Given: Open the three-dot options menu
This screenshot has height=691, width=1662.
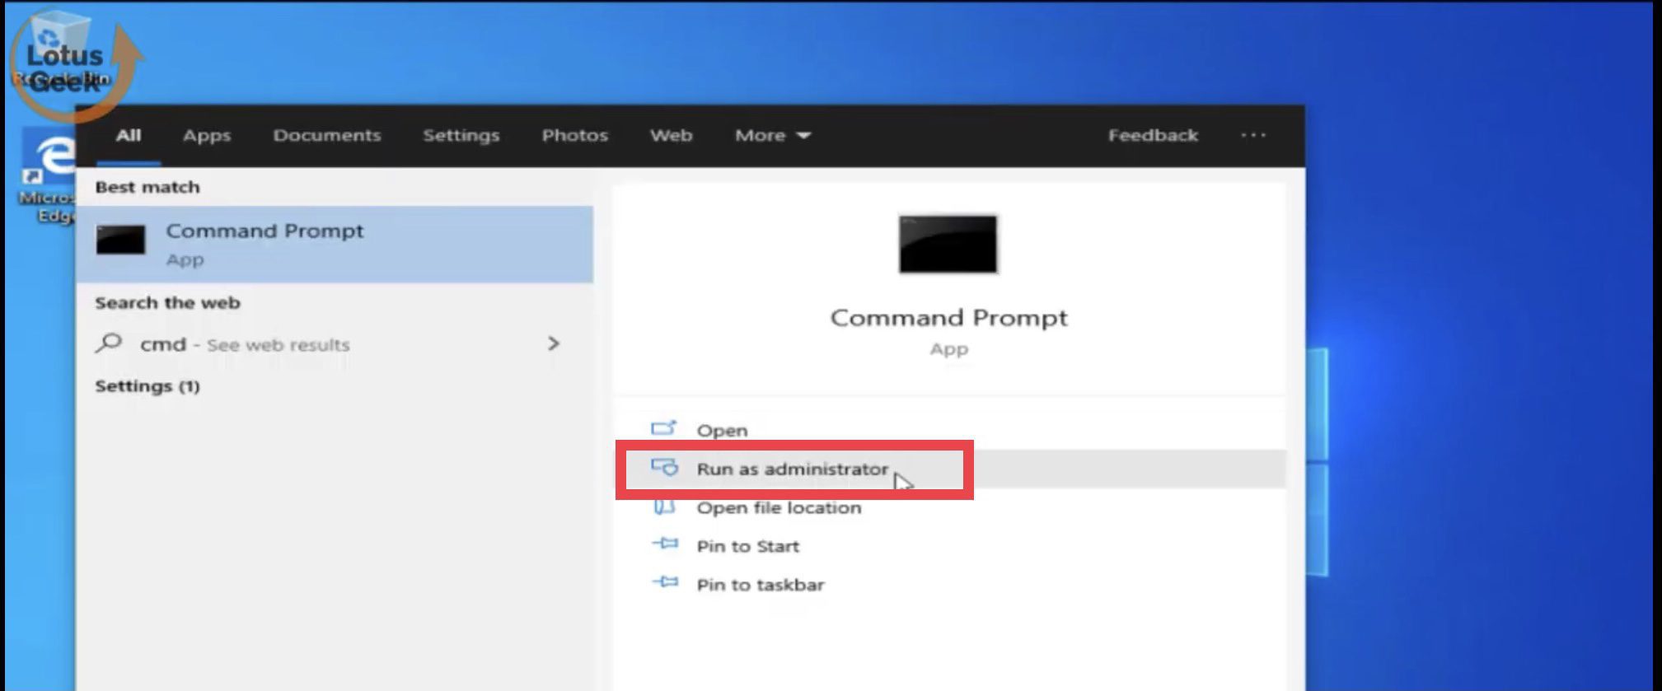Looking at the screenshot, I should click(x=1253, y=135).
